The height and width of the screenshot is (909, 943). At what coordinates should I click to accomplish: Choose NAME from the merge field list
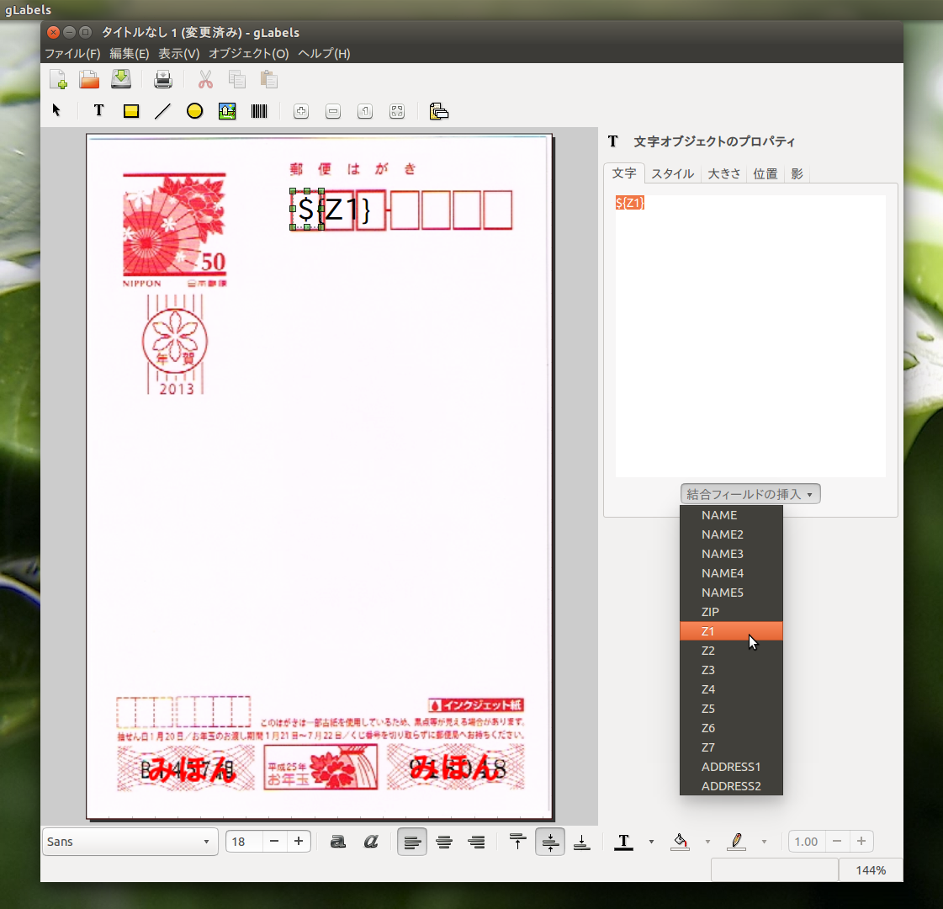coord(731,515)
